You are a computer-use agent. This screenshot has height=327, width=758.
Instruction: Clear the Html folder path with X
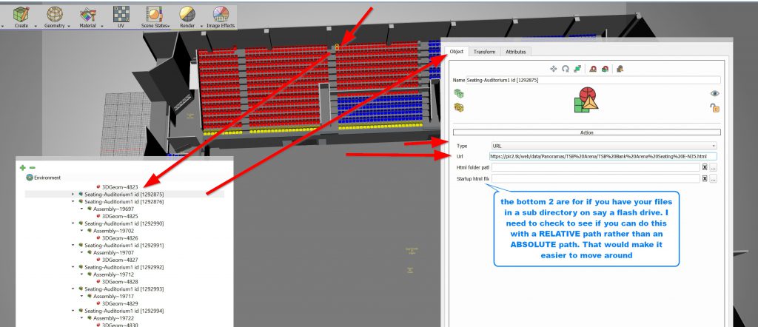click(705, 167)
